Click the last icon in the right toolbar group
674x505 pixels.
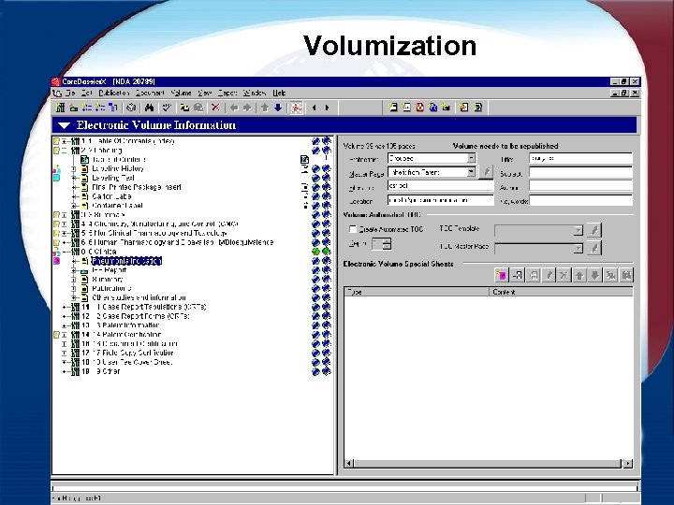[x=477, y=108]
